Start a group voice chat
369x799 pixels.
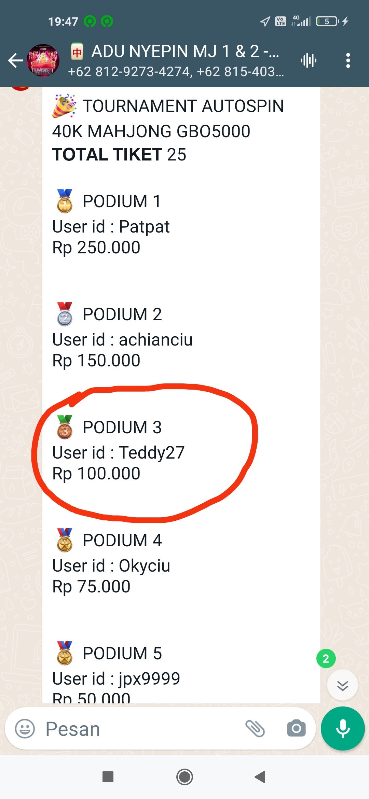(309, 61)
